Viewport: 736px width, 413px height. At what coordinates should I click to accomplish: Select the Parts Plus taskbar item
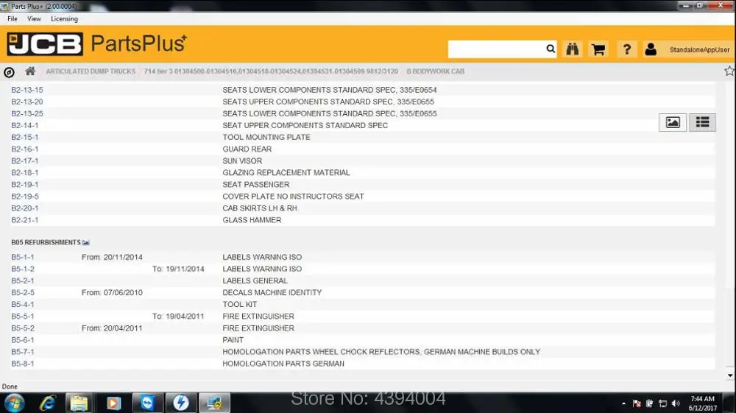(x=214, y=403)
